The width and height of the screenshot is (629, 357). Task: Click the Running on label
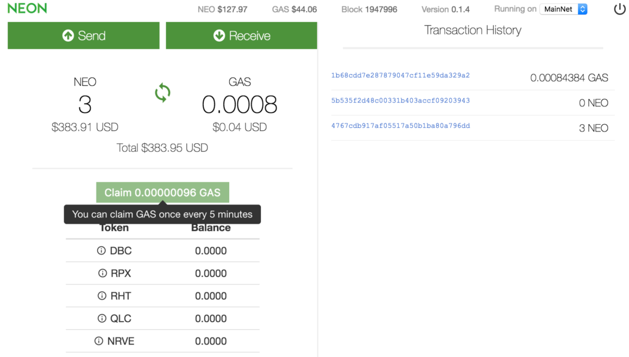tap(515, 9)
